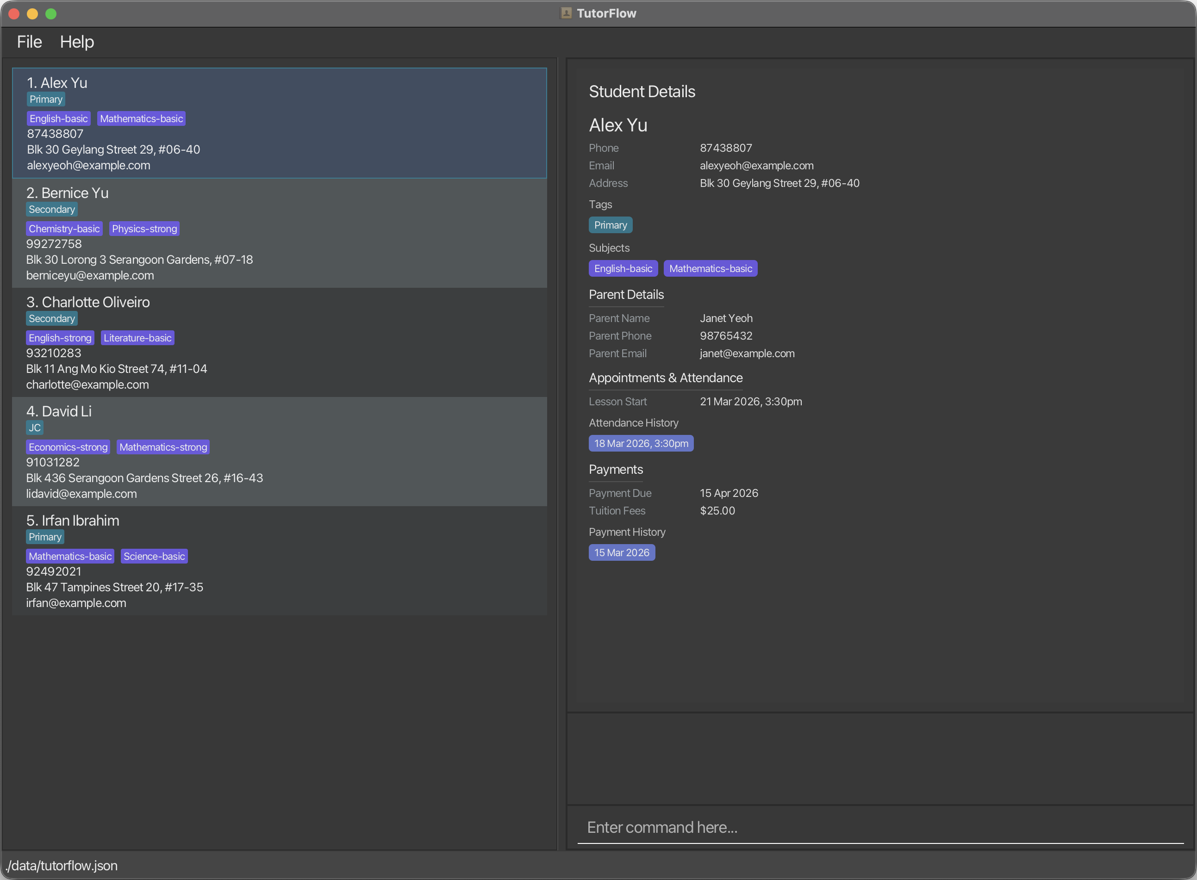The width and height of the screenshot is (1197, 880).
Task: Click the Science-basic tag on Irfan Ibrahim
Action: (x=154, y=556)
